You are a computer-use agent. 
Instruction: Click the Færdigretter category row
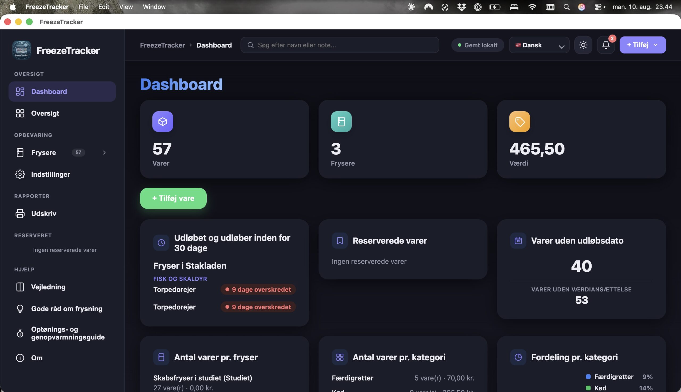(x=403, y=378)
